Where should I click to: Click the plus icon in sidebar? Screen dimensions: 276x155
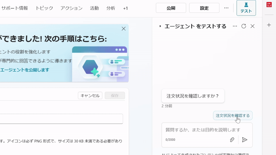point(269,25)
